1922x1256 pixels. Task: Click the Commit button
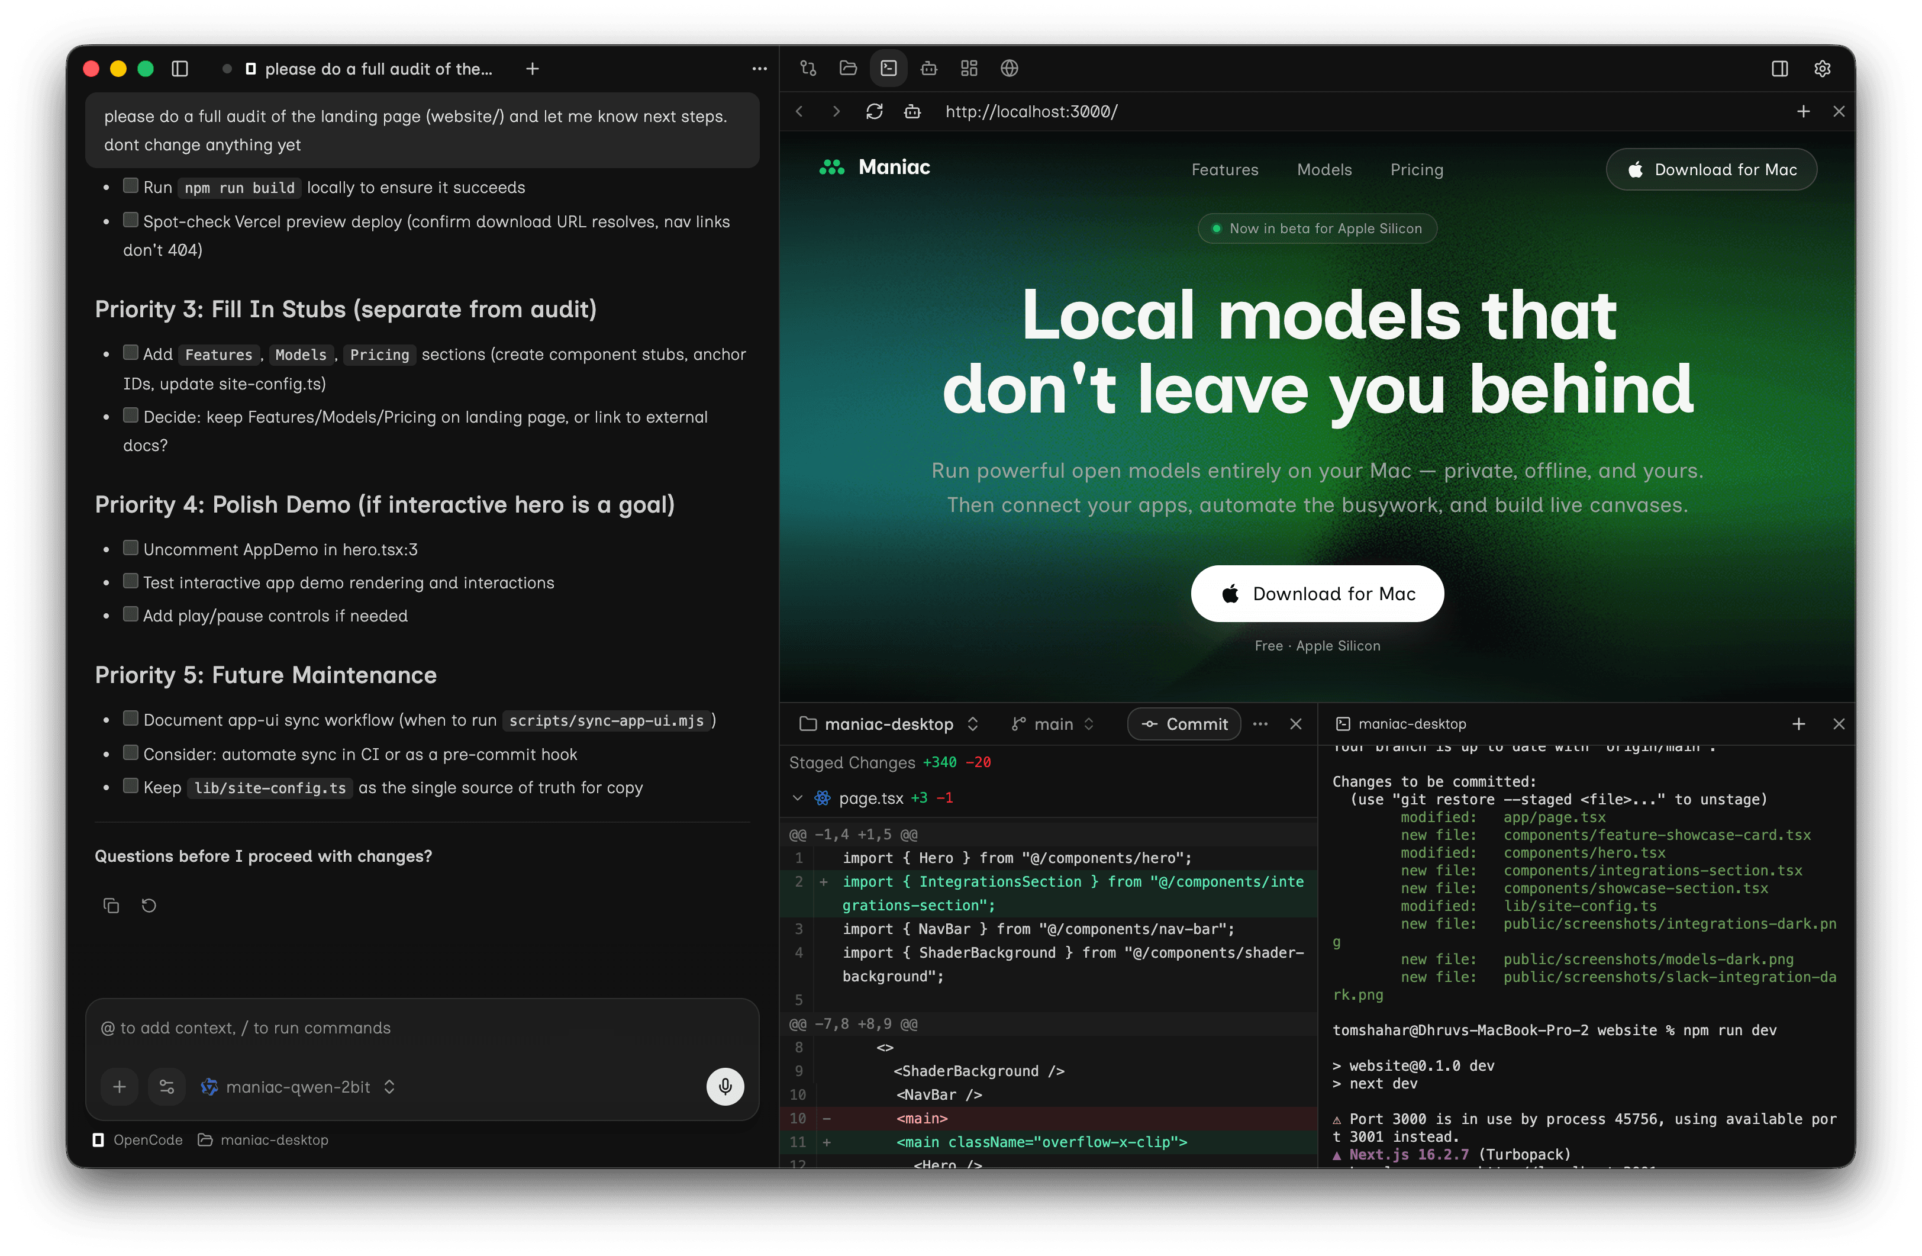click(x=1184, y=724)
